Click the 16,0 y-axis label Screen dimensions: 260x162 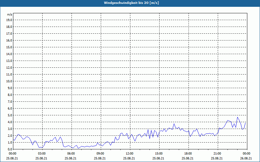point(9,40)
